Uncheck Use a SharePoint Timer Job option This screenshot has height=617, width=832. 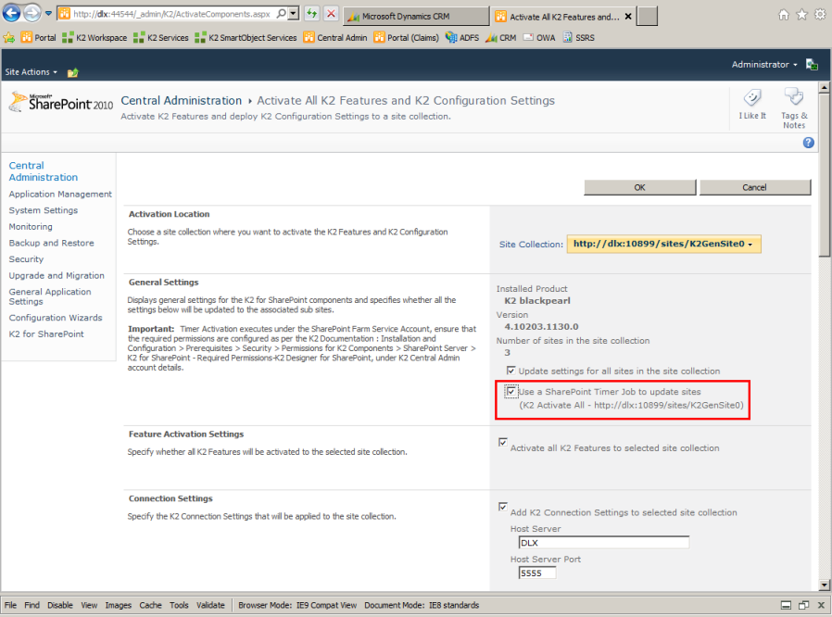click(x=511, y=392)
